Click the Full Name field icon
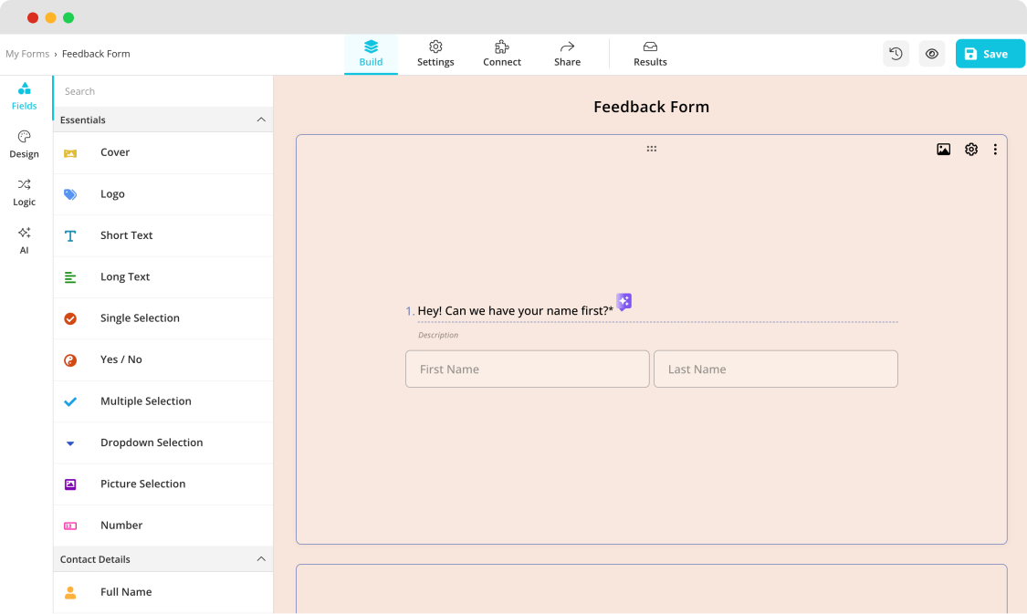1027x614 pixels. [x=70, y=591]
